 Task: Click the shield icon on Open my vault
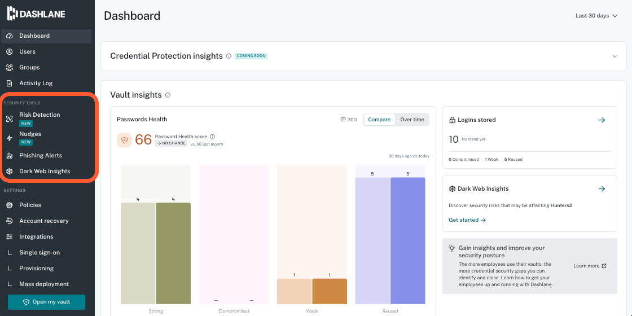(27, 302)
